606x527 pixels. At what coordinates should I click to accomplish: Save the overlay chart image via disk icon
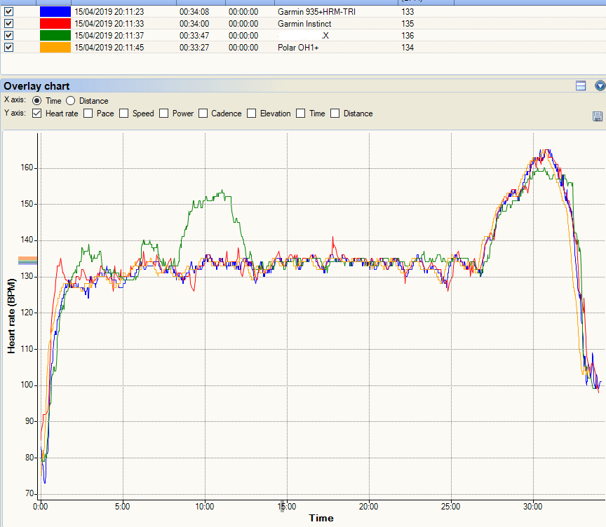tap(597, 116)
